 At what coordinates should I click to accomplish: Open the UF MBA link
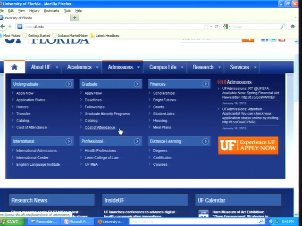pyautogui.click(x=91, y=164)
